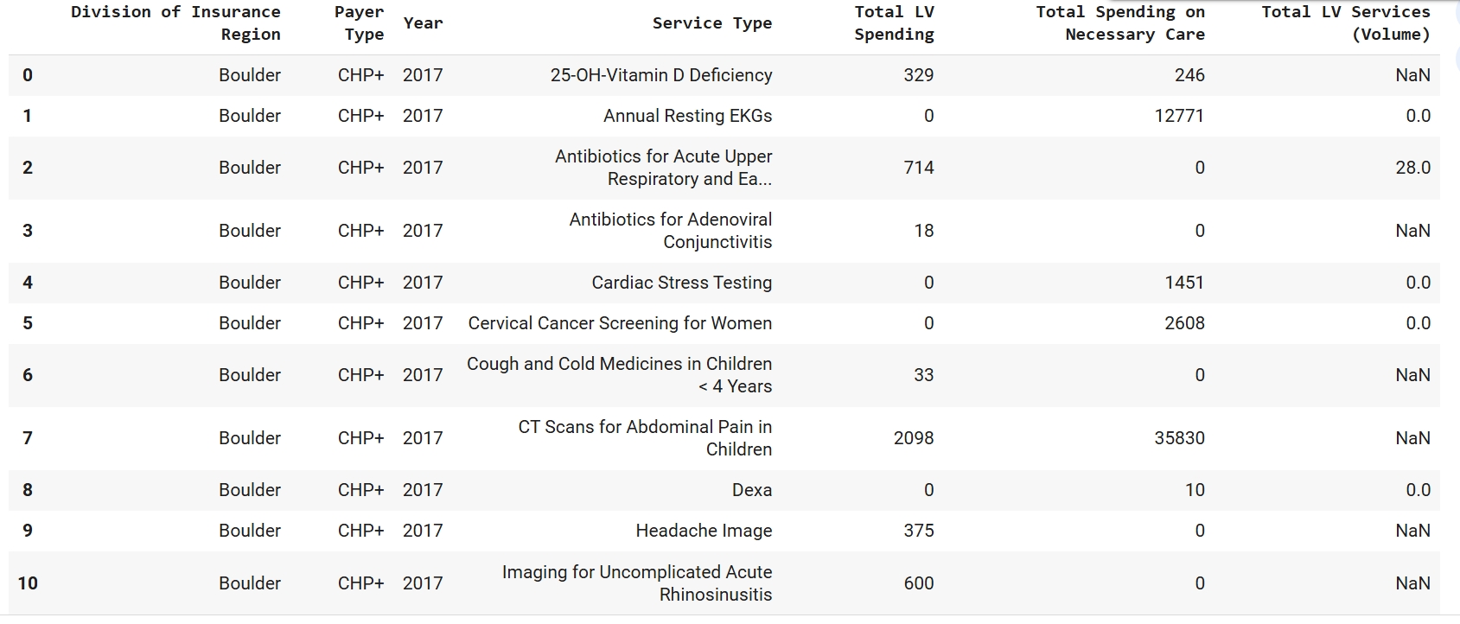Click the 35830 necessary care value

point(1179,438)
